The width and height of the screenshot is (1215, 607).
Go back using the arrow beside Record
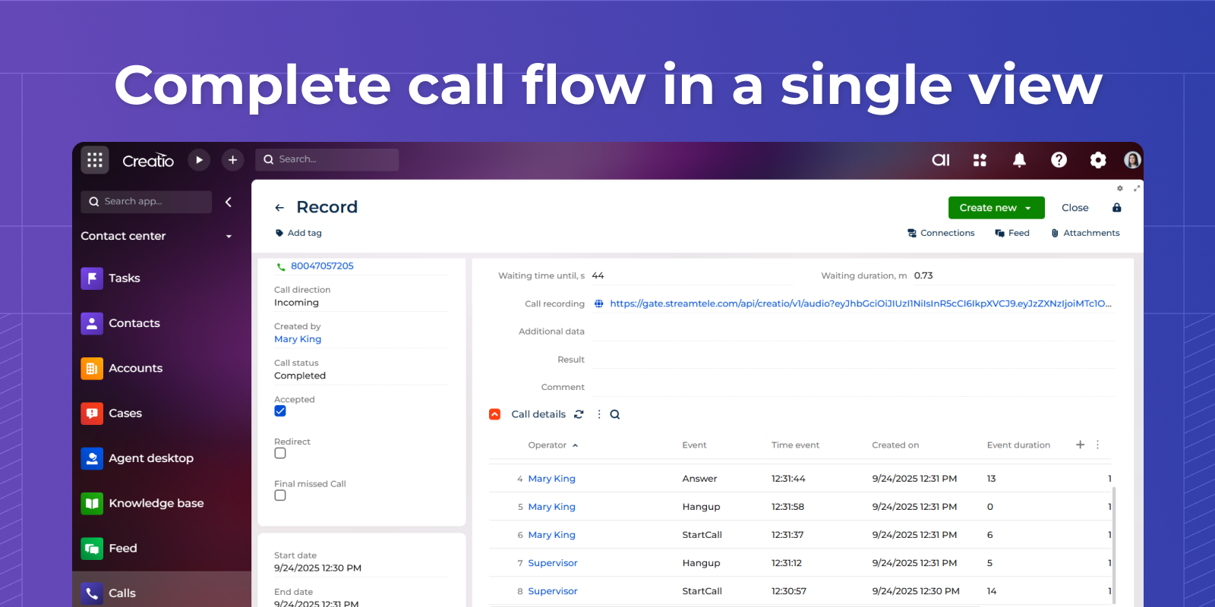tap(279, 208)
